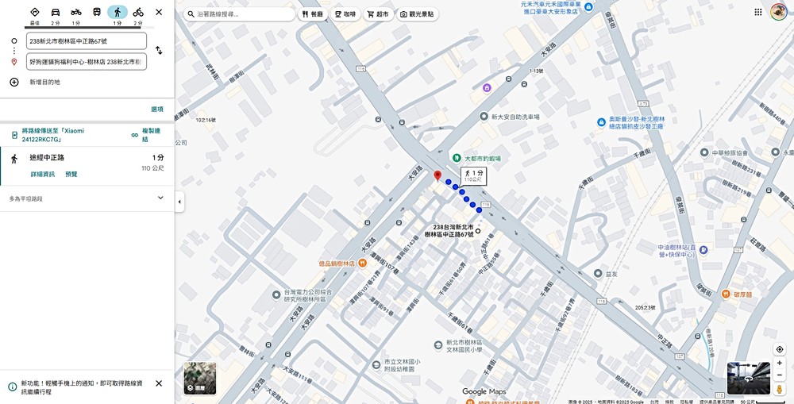
Task: Select the public transit mode icon
Action: [x=97, y=12]
